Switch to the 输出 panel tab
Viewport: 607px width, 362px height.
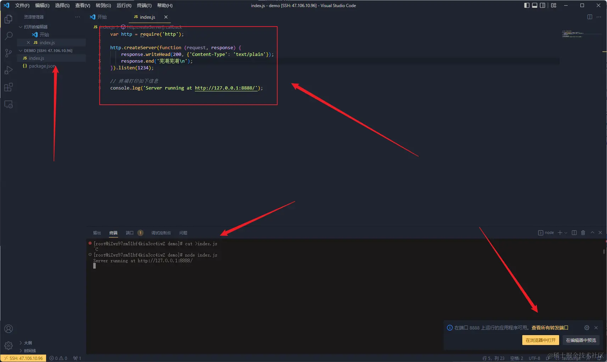point(97,233)
